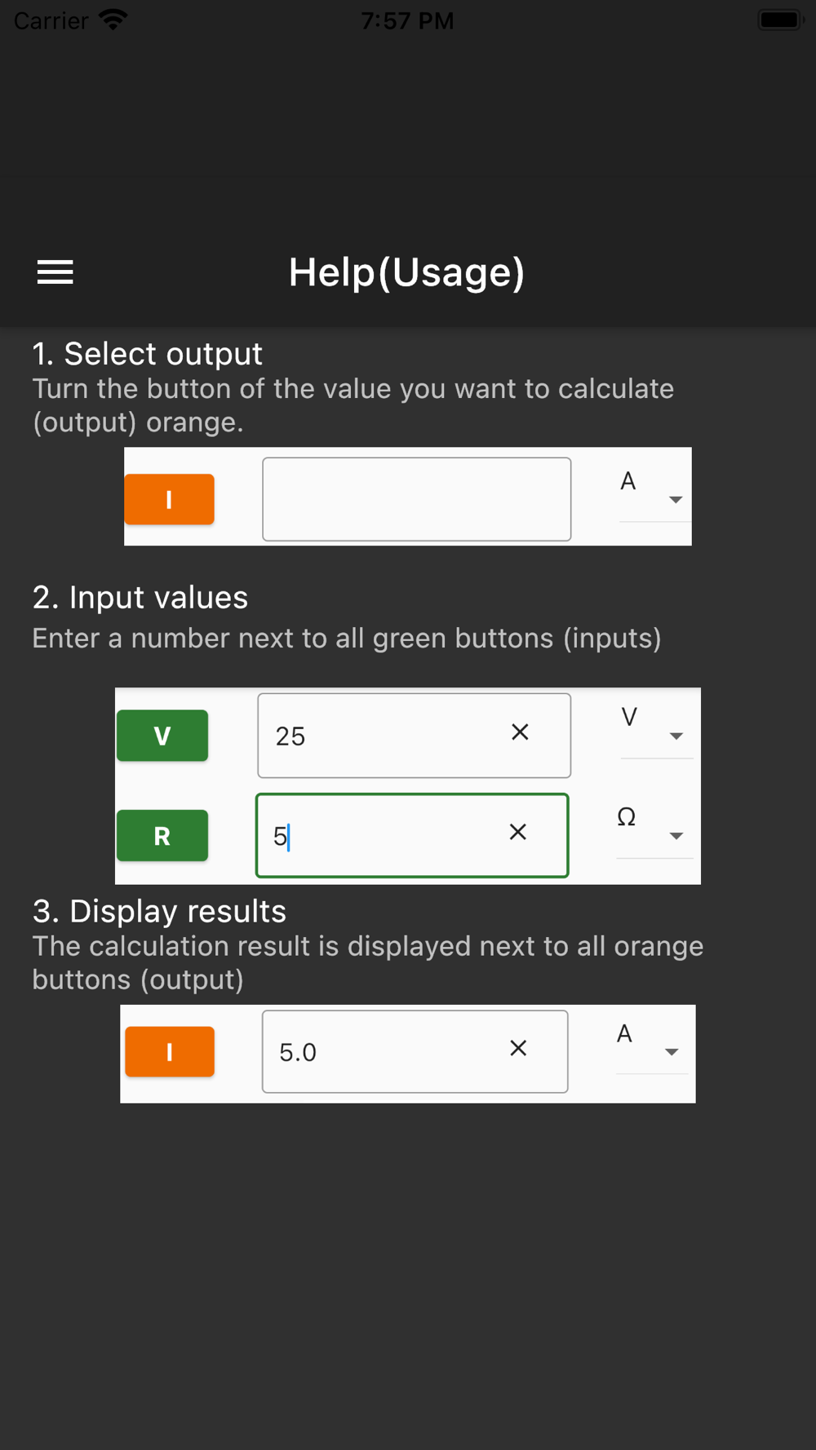Clear the voltage value 25 with X
The height and width of the screenshot is (1450, 816).
click(520, 732)
